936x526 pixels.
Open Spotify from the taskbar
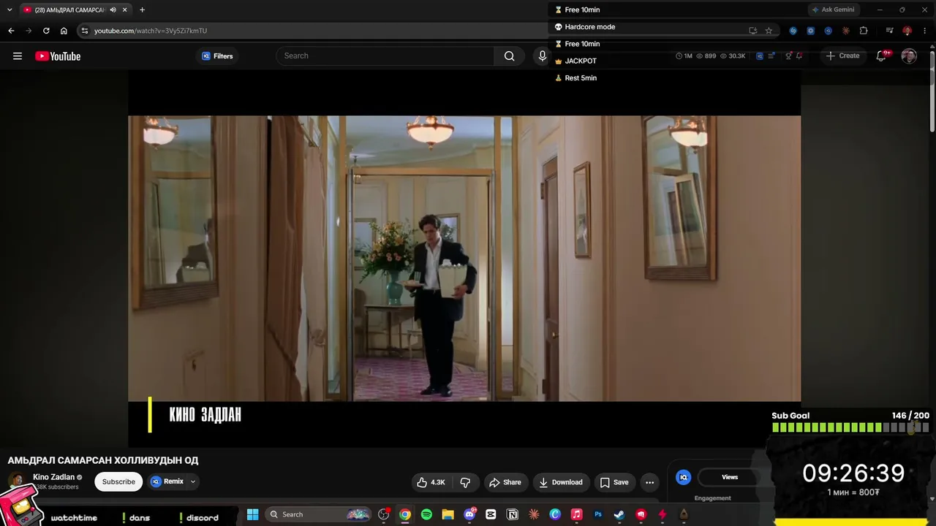[426, 514]
